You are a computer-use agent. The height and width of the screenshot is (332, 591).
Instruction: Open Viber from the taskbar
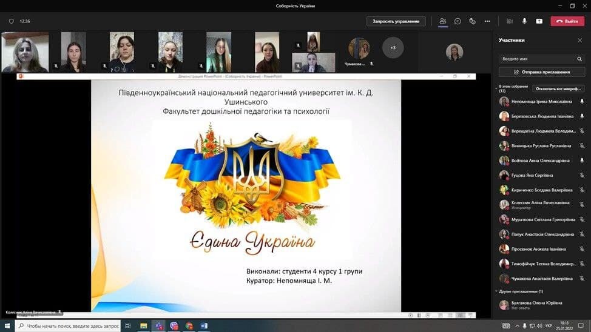174,326
